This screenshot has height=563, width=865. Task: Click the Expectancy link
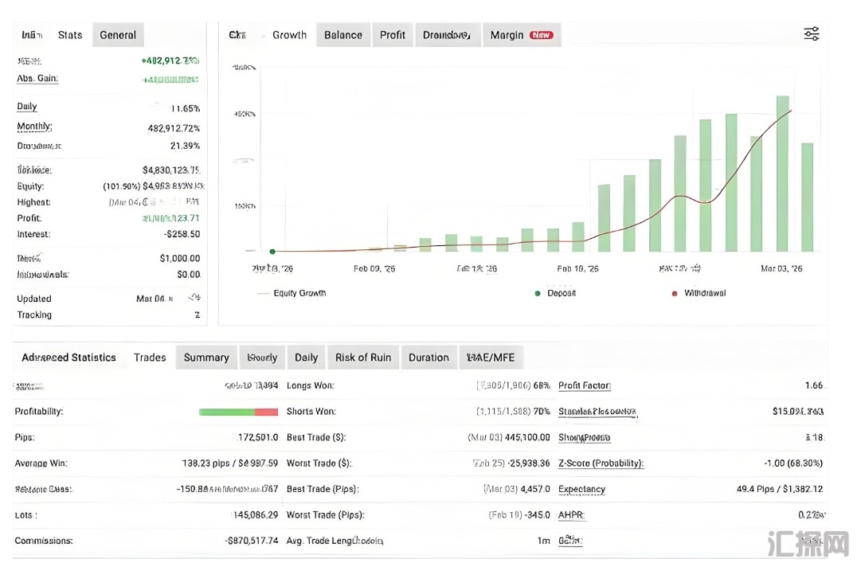tap(581, 489)
